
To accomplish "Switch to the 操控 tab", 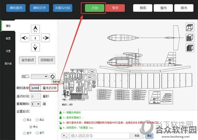I will [x=8, y=26].
